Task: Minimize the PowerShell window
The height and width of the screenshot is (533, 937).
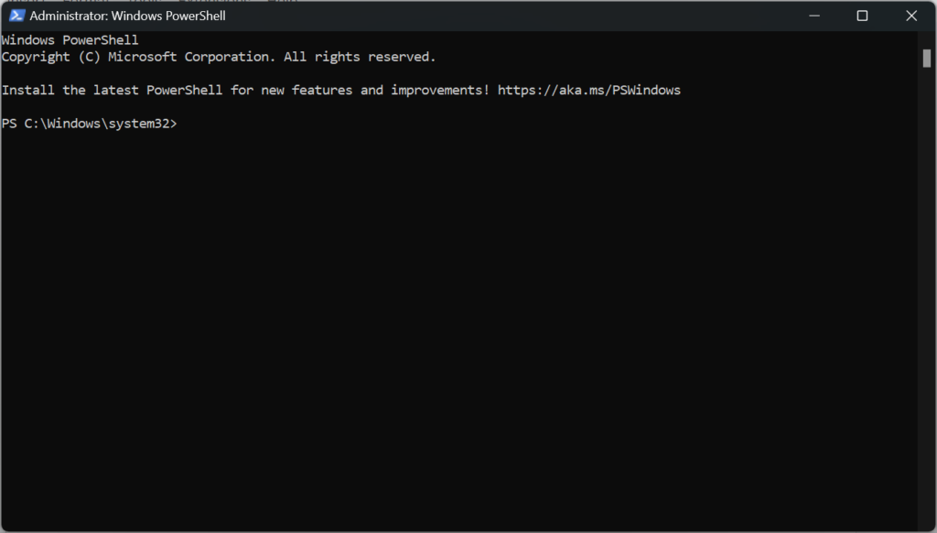Action: tap(813, 16)
